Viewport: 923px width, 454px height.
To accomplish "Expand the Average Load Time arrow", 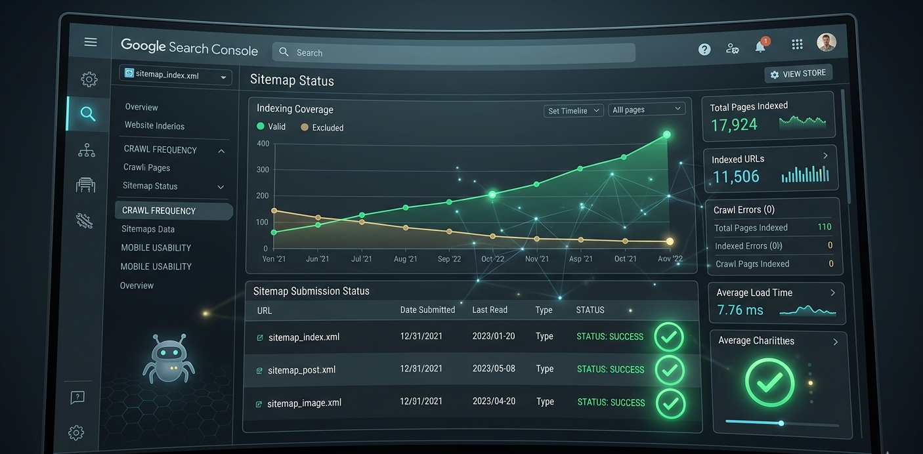I will [x=832, y=293].
